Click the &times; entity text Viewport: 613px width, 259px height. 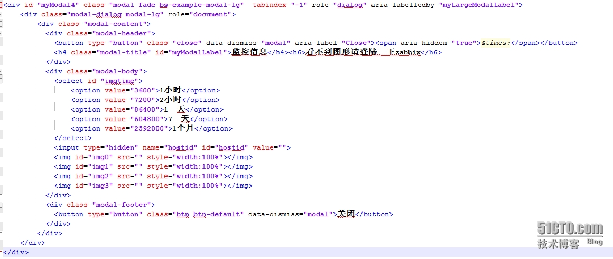click(x=496, y=43)
